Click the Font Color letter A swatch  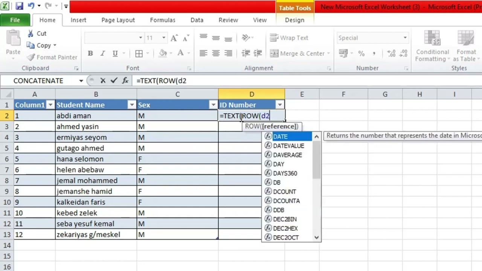click(x=181, y=53)
